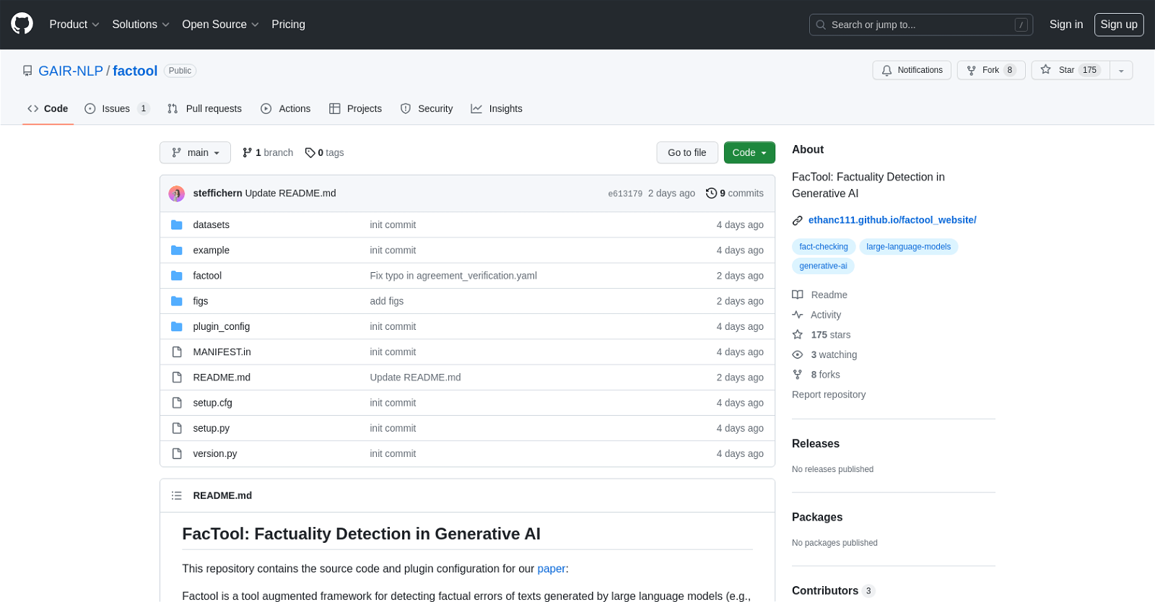Click the magnifier icon in search bar

click(x=821, y=25)
